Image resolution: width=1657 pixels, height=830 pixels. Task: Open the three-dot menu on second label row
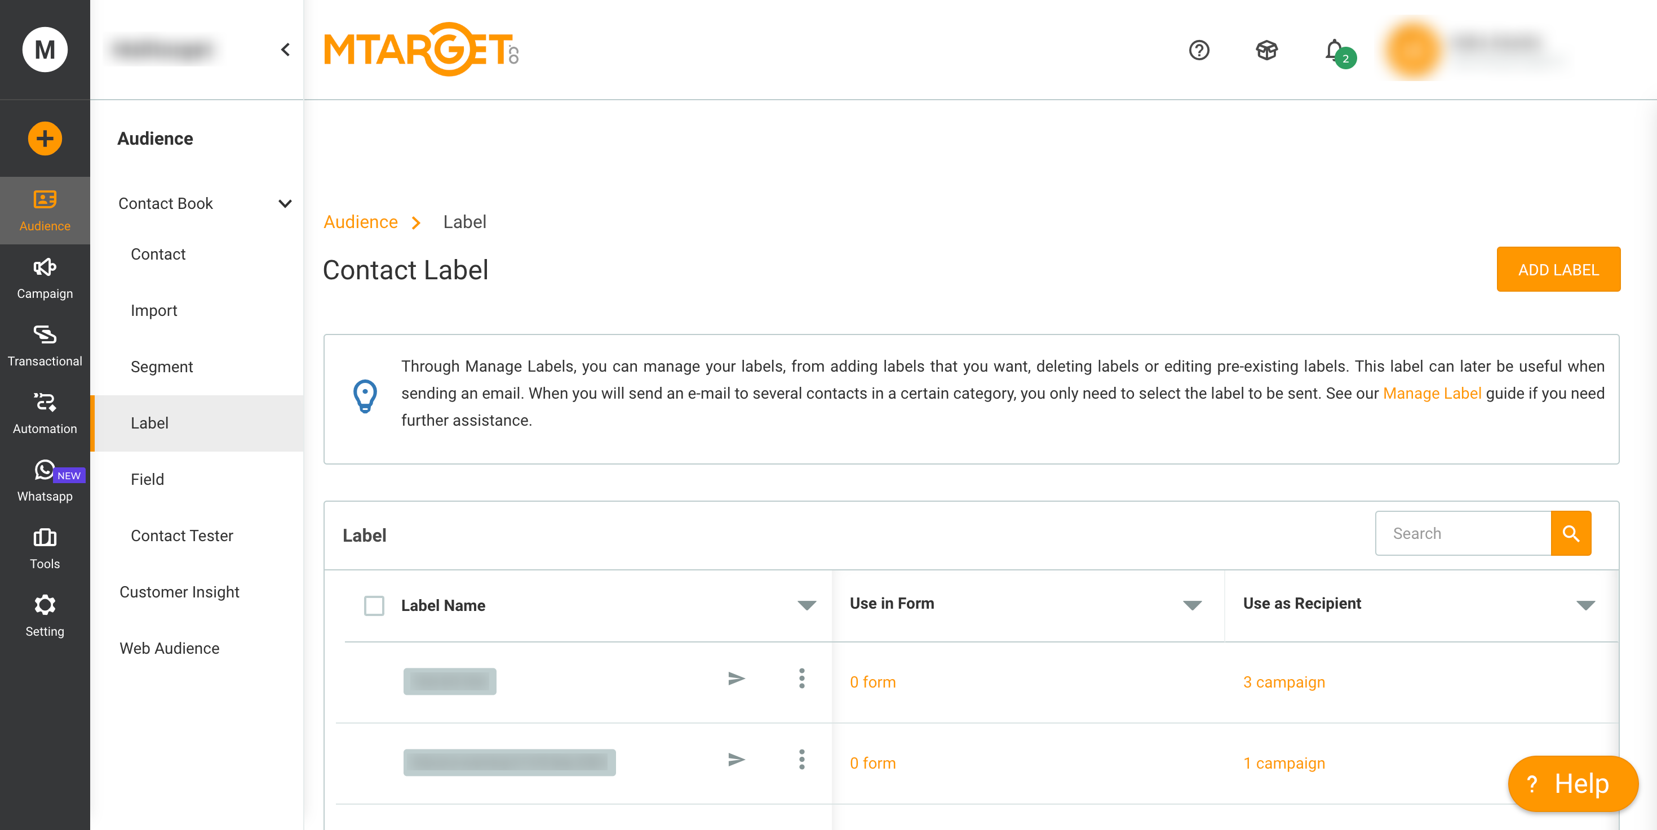tap(801, 760)
